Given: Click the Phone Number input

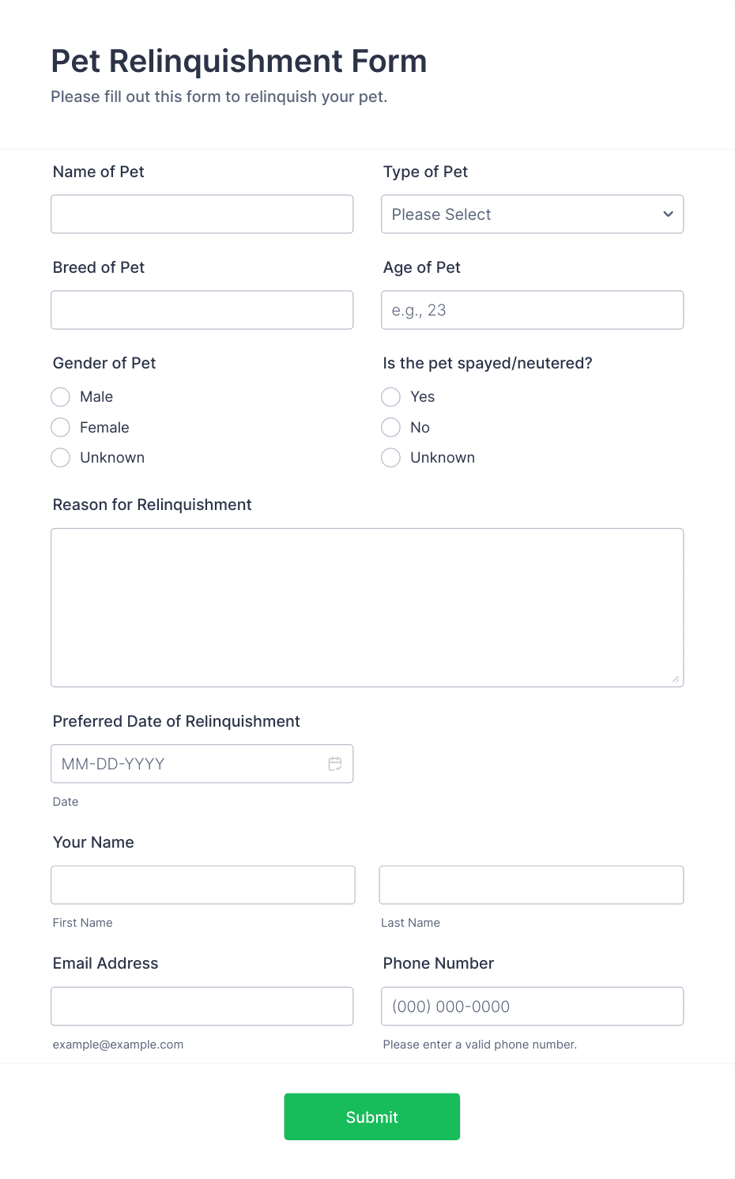Looking at the screenshot, I should pyautogui.click(x=532, y=1007).
